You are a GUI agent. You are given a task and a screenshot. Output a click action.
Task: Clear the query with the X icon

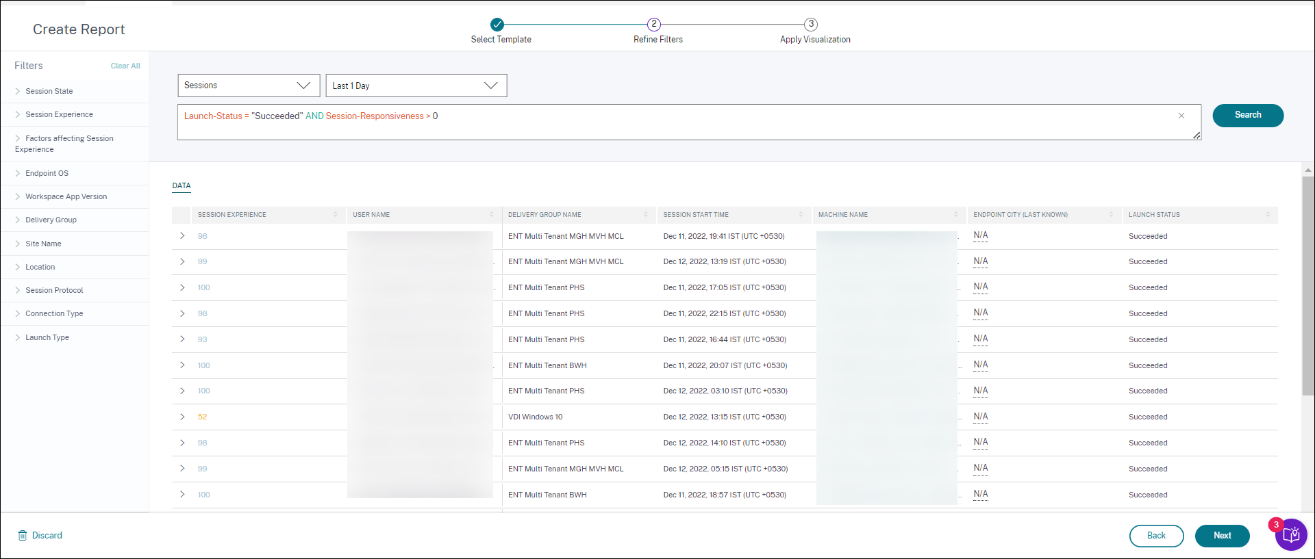coord(1181,116)
